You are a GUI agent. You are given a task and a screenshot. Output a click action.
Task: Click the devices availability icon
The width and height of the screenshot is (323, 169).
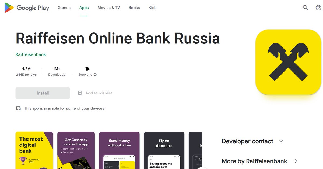18,108
